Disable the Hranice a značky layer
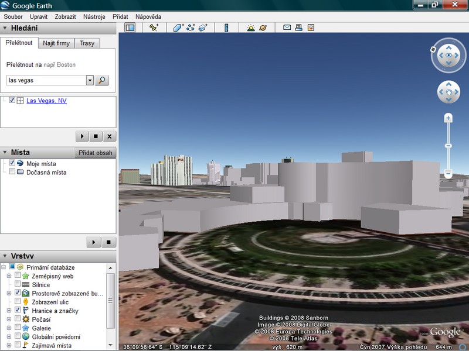The width and height of the screenshot is (469, 351). tap(18, 309)
